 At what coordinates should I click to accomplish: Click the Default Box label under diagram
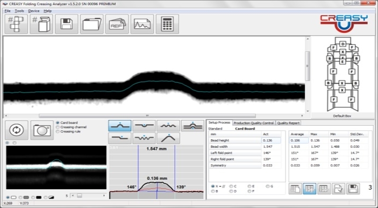point(342,116)
